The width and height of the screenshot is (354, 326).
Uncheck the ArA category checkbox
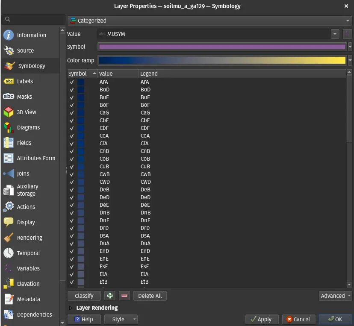pos(72,82)
